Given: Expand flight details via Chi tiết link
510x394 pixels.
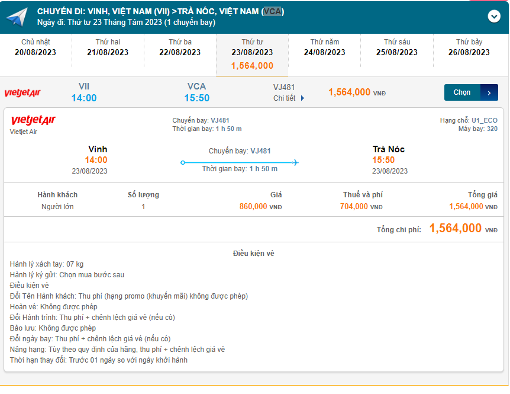Looking at the screenshot, I should [289, 98].
